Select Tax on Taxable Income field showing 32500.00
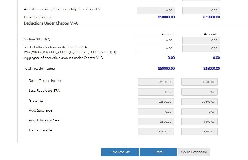 (200, 82)
